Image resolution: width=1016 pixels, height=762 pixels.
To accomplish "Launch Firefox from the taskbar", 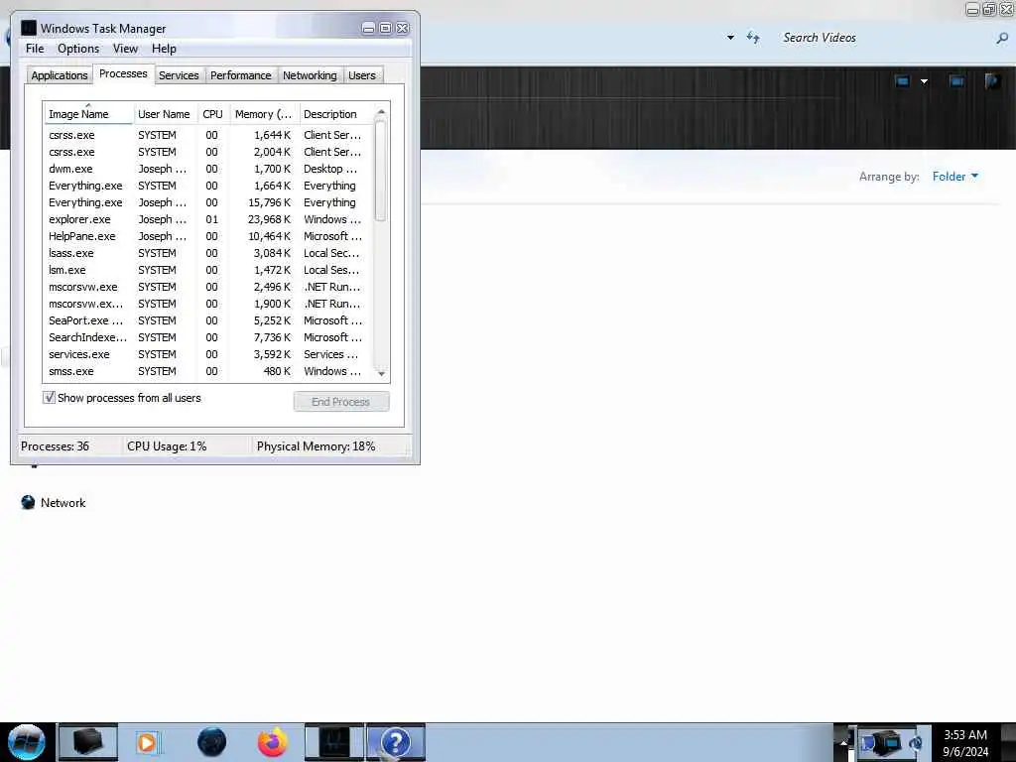I will pyautogui.click(x=273, y=742).
